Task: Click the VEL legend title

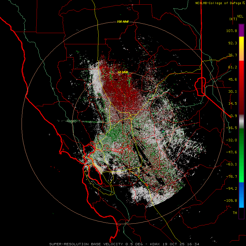Action: point(240,16)
